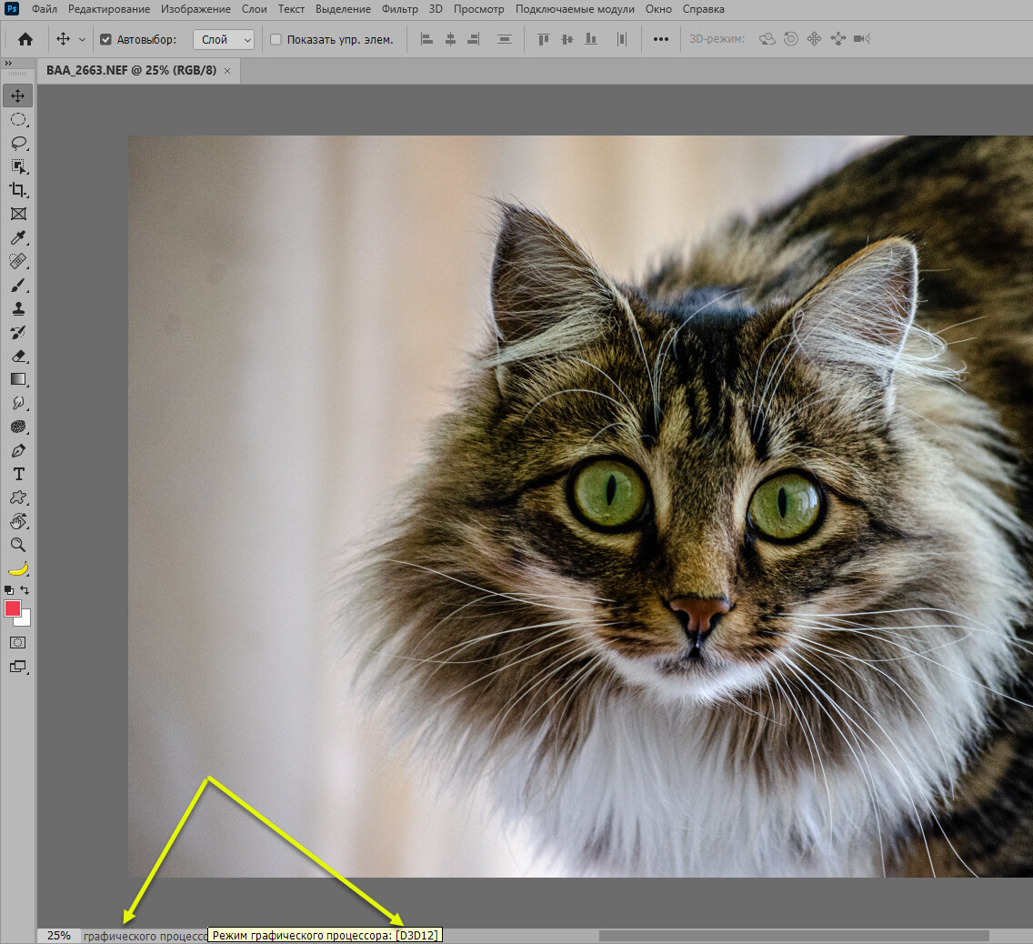Click the cat photo canvas
Screen dimensions: 1033x944
(x=580, y=506)
